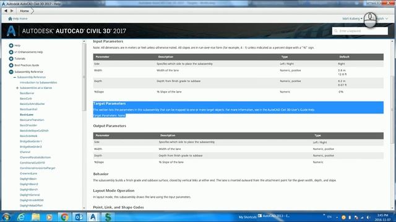Open BasicShoulder topic
Viewport: 396px width, 222px height.
point(28,125)
